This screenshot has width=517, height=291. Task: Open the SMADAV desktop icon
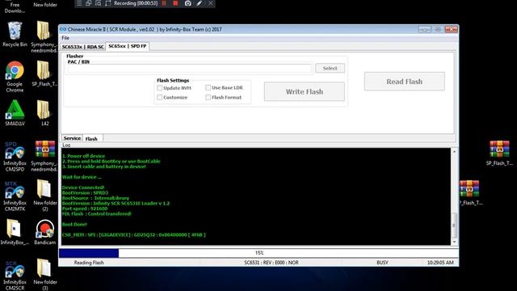[x=15, y=113]
